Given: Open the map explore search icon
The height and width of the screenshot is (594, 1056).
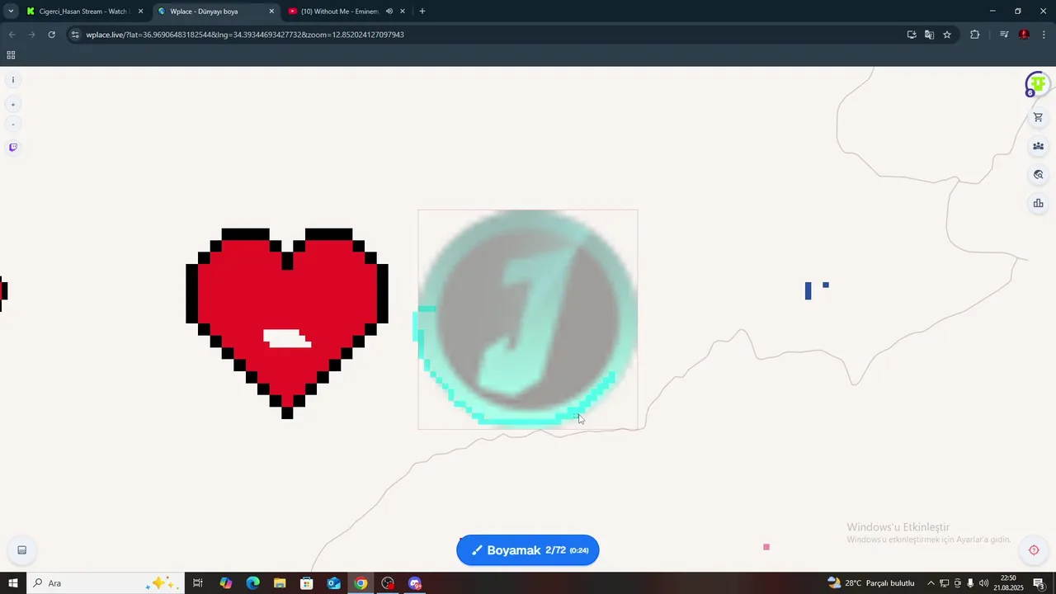Looking at the screenshot, I should coord(1038,175).
